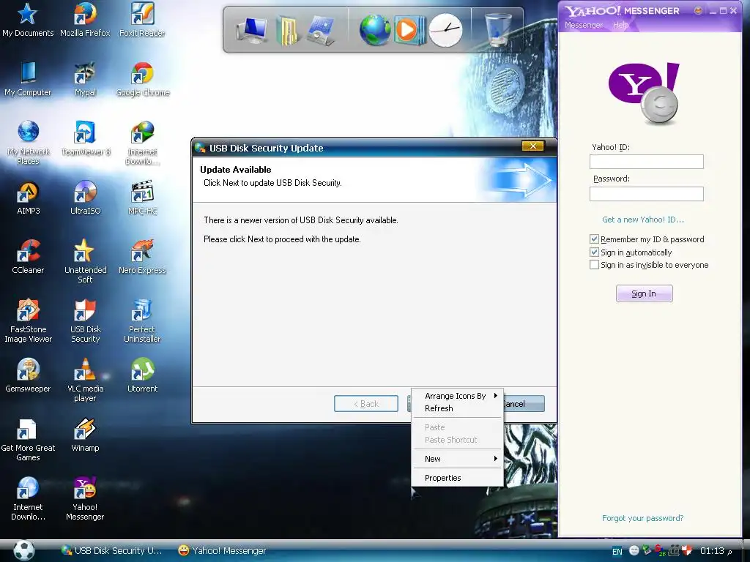Image resolution: width=750 pixels, height=562 pixels.
Task: Click the USB Disk Security shield tray icon
Action: 687,550
